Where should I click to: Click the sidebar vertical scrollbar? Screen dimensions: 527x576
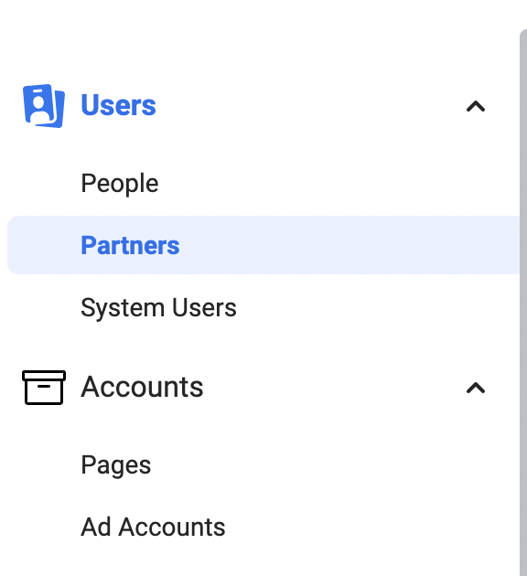pos(523,303)
